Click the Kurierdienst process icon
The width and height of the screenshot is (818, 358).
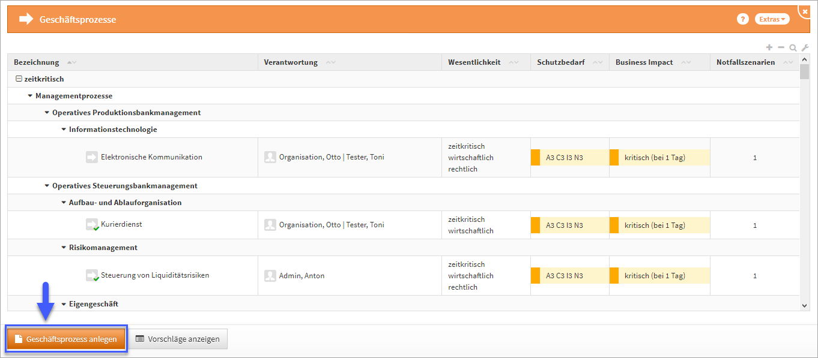[x=91, y=224]
